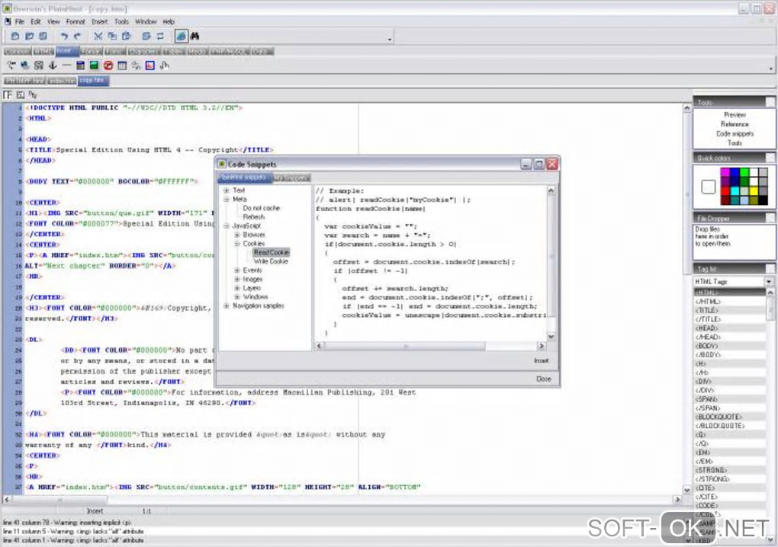Click the current color preview box
The height and width of the screenshot is (547, 778).
tap(708, 187)
